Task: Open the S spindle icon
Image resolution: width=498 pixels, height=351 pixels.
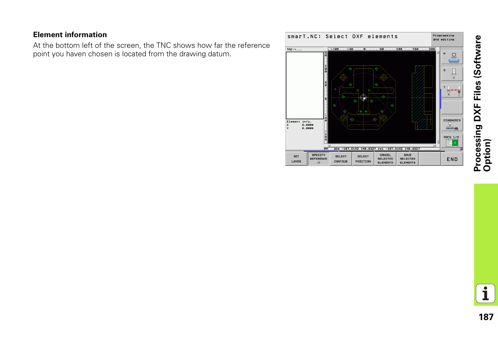Action: 452,74
